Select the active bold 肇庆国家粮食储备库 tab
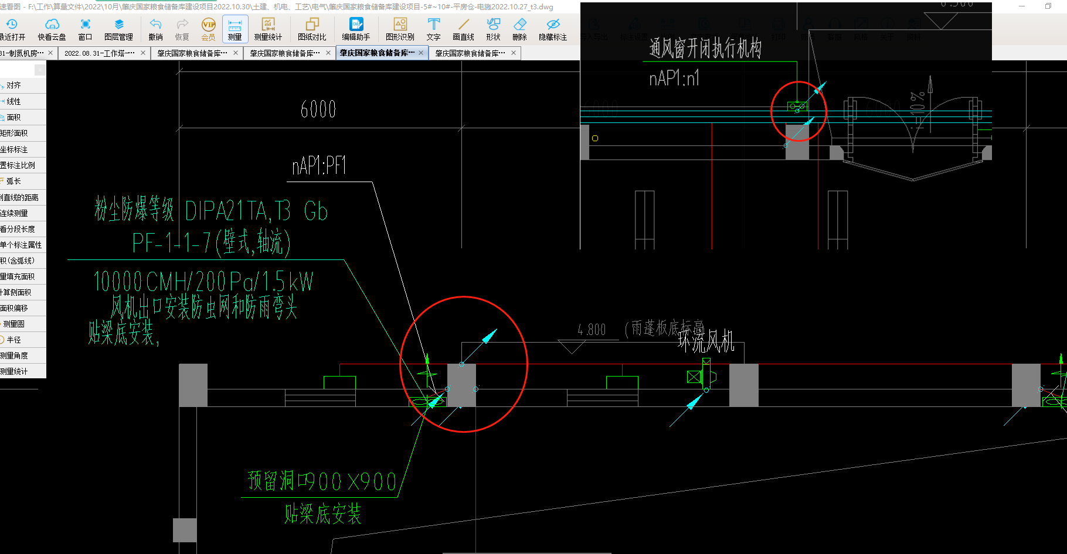 pos(377,53)
